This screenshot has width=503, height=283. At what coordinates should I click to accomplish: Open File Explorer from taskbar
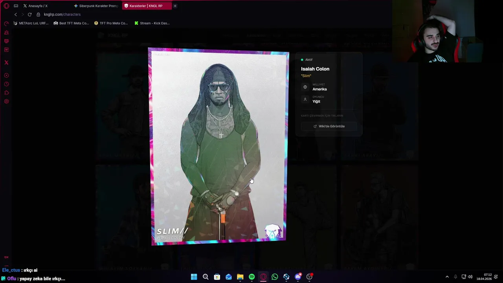point(240,277)
